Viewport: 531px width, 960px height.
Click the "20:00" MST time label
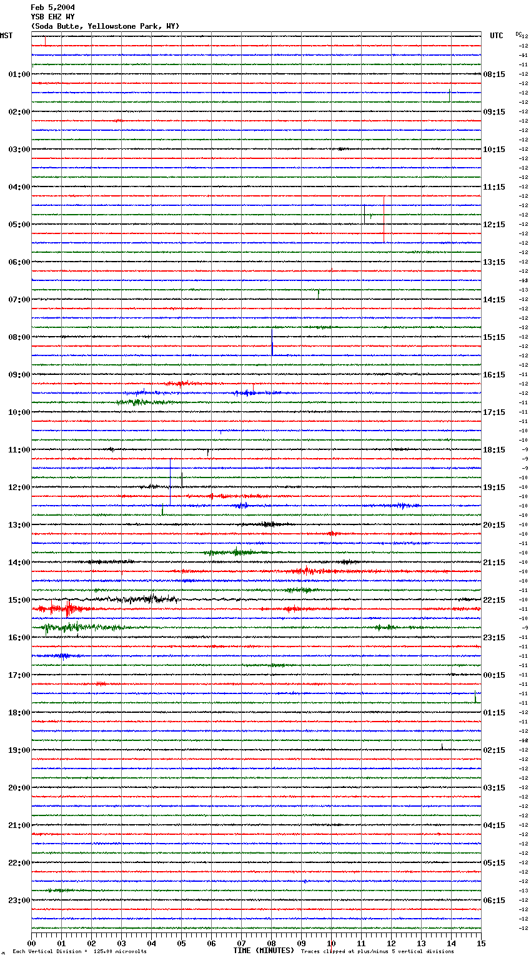point(19,788)
